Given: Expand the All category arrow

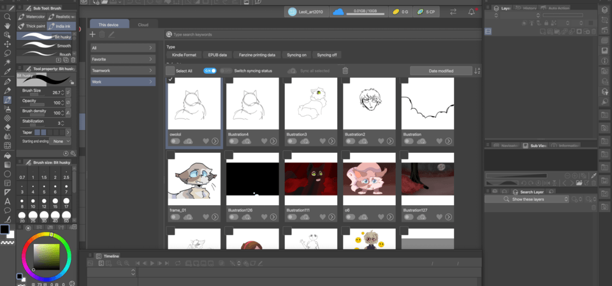Looking at the screenshot, I should coord(150,48).
